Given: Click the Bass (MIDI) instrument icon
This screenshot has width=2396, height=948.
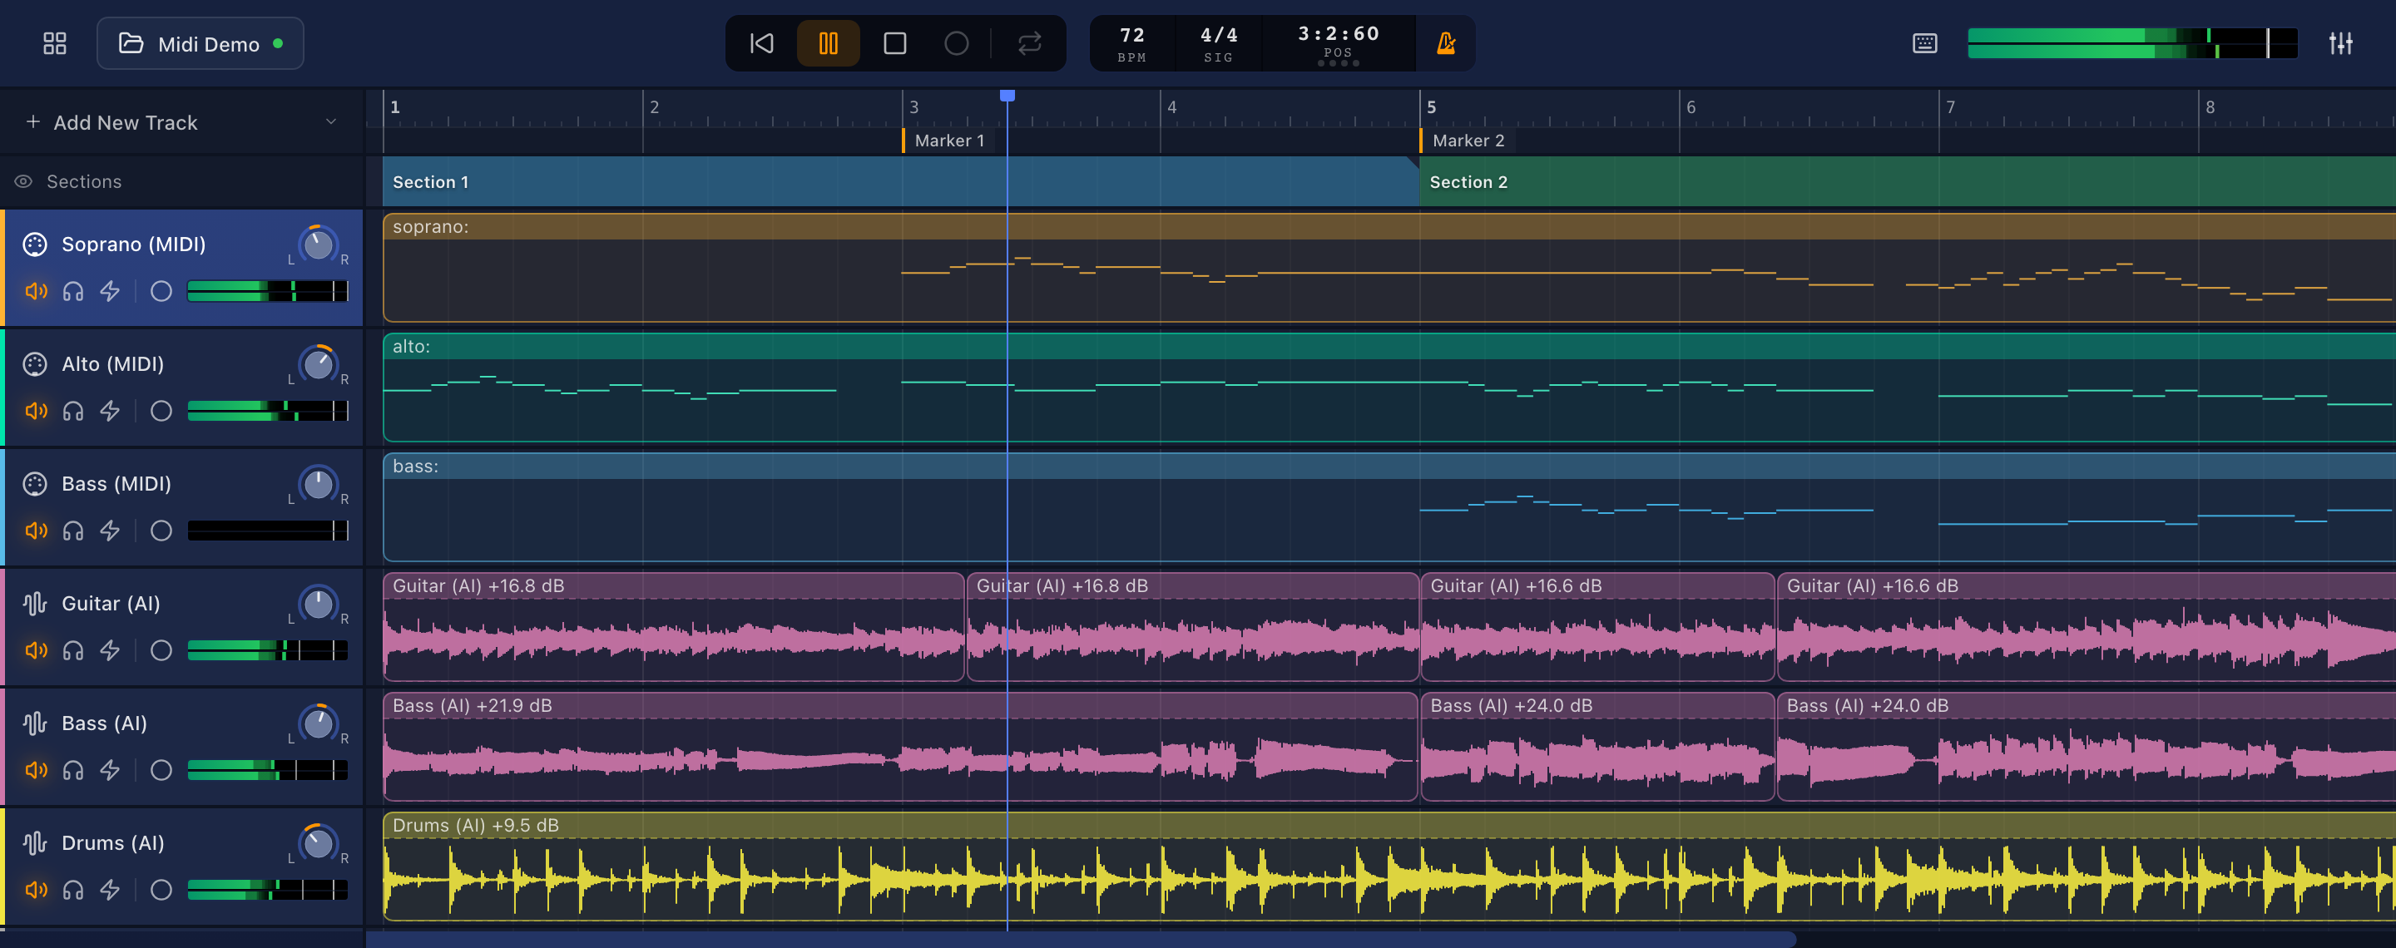Looking at the screenshot, I should click(x=34, y=484).
